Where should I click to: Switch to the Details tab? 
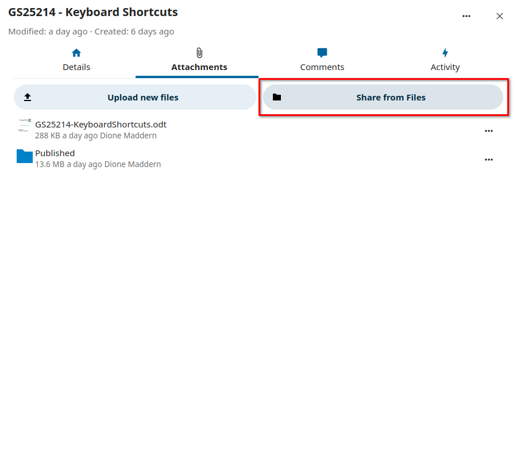(76, 67)
